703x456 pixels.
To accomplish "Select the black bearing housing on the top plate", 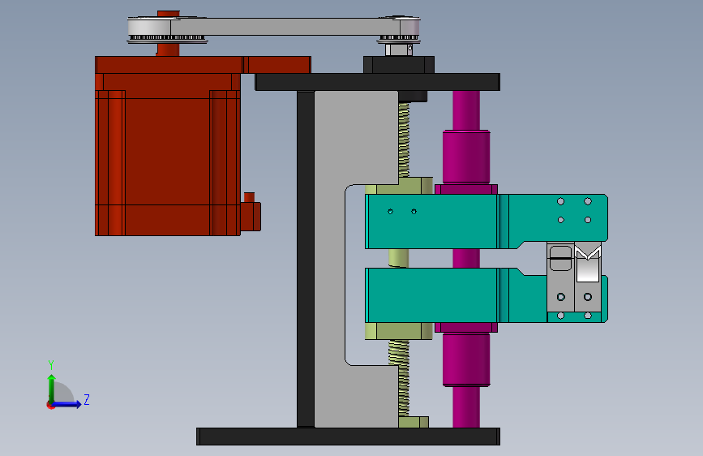I will tap(399, 65).
